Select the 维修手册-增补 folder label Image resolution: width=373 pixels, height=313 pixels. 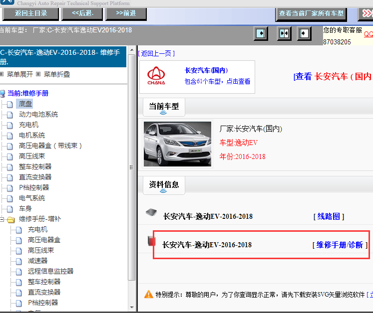click(x=40, y=219)
